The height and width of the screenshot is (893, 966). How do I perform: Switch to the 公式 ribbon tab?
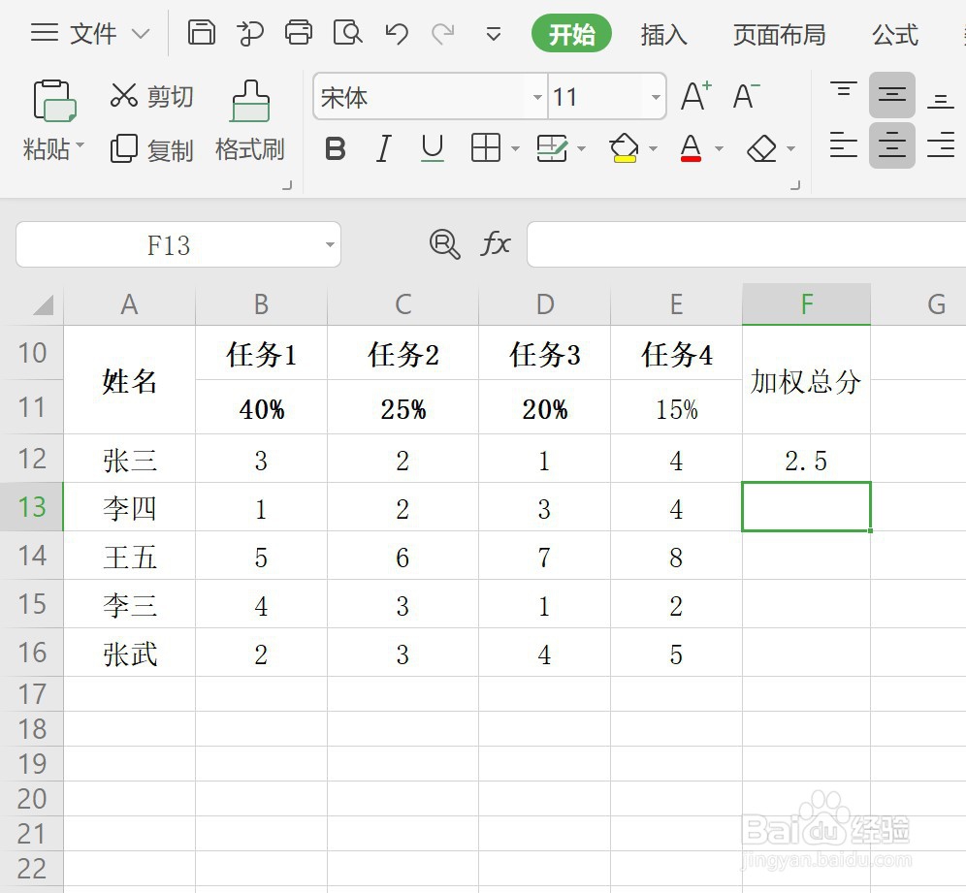pyautogui.click(x=894, y=35)
